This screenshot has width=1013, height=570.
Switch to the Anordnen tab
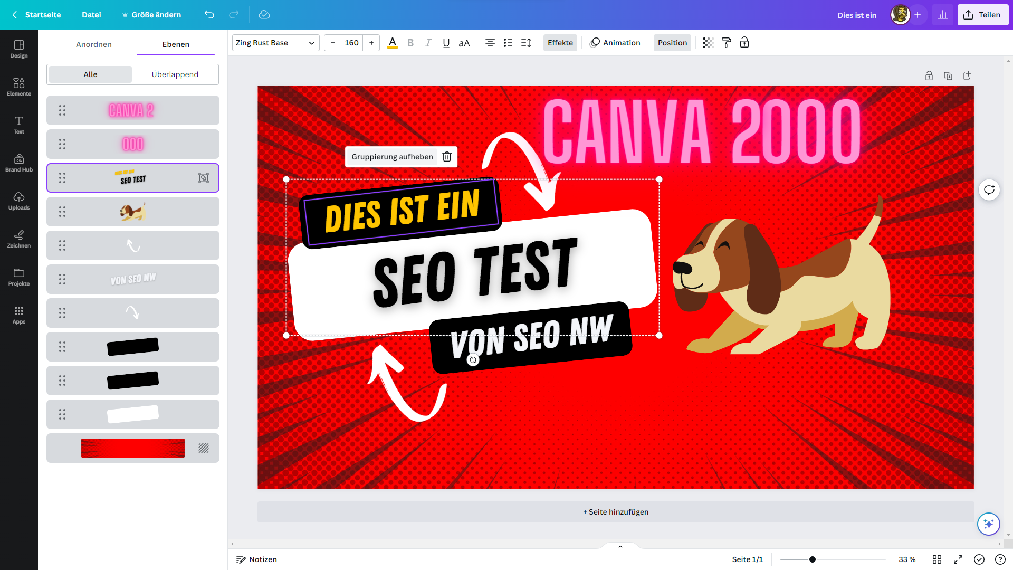tap(94, 44)
